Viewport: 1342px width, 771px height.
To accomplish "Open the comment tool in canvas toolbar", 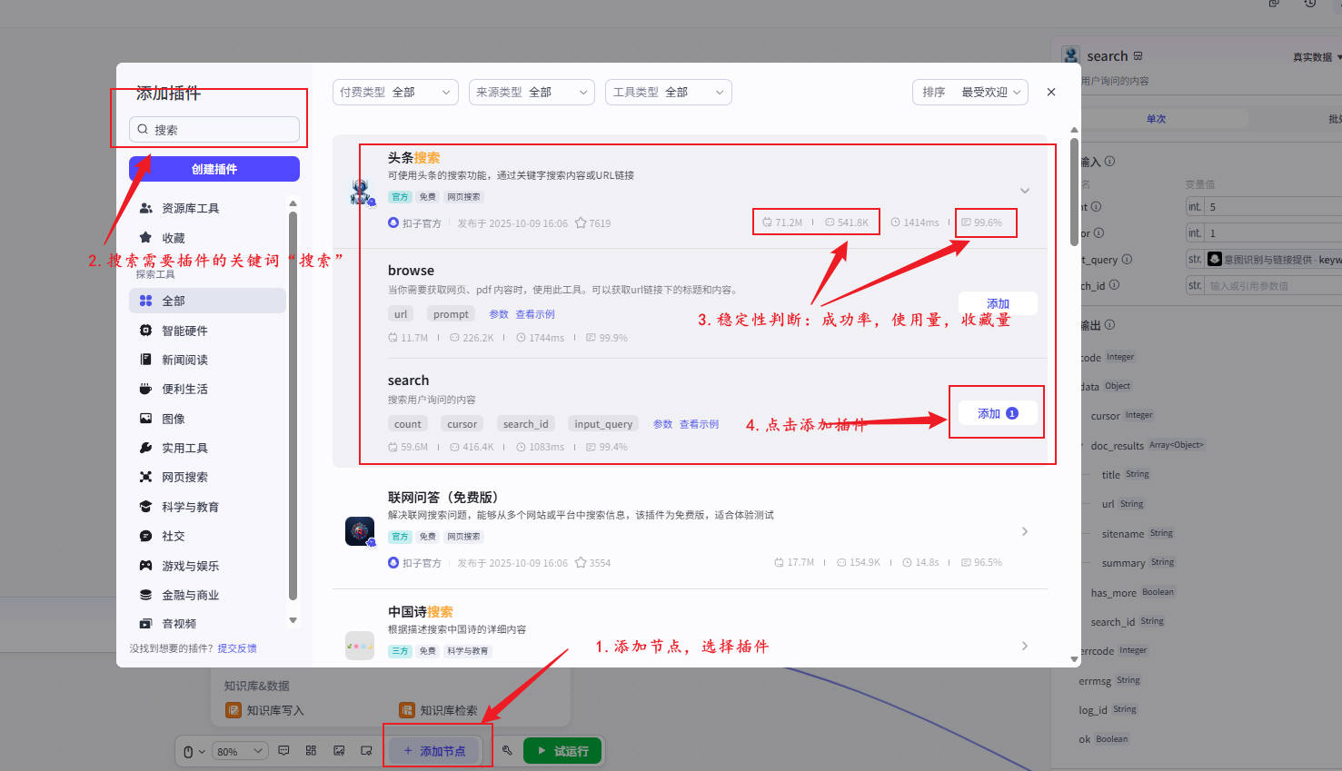I will click(283, 750).
